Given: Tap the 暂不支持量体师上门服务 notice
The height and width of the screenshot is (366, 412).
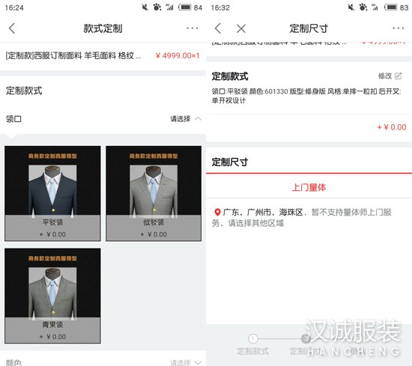Looking at the screenshot, I should tap(302, 218).
